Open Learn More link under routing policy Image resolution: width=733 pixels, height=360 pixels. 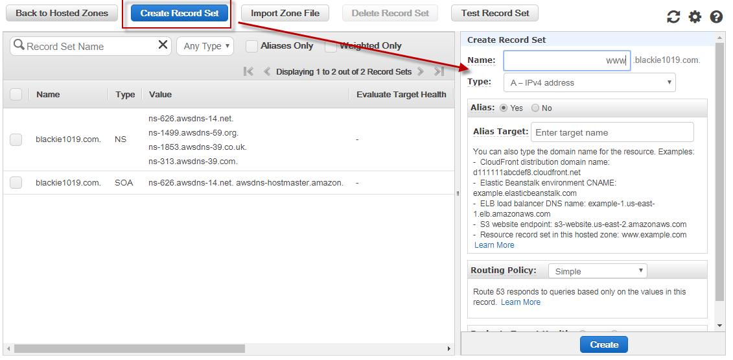tap(520, 302)
